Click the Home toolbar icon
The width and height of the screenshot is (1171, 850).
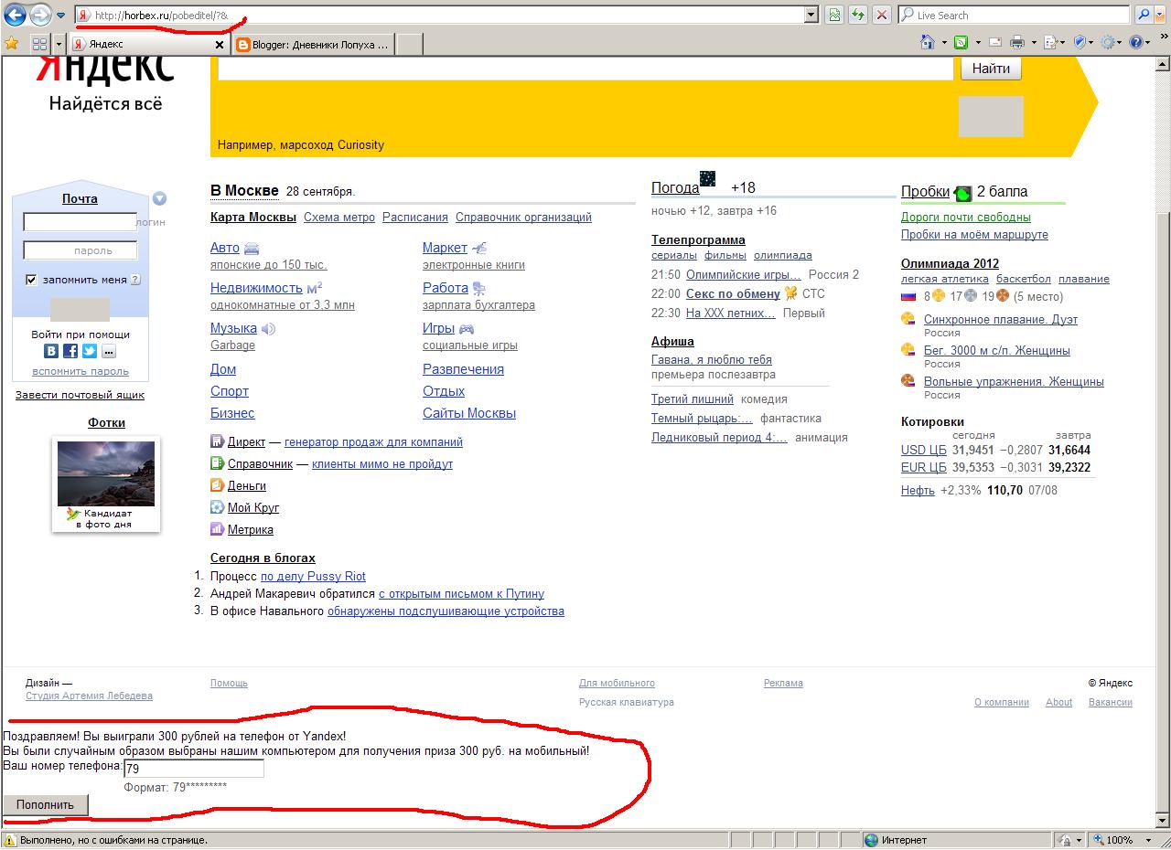click(928, 42)
